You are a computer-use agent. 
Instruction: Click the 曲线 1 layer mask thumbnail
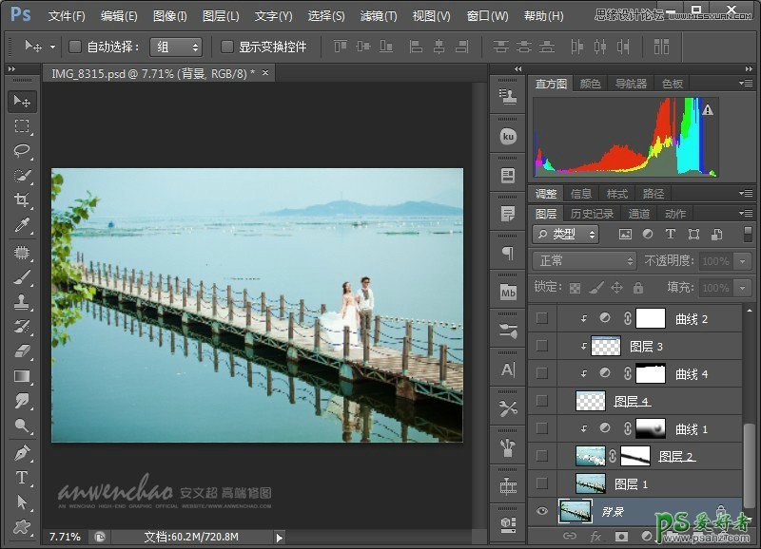650,428
